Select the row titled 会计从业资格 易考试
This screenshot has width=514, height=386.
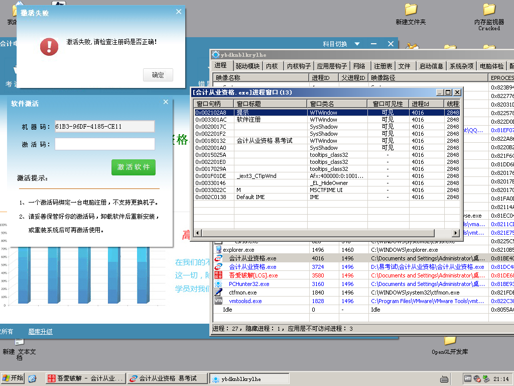click(327, 141)
